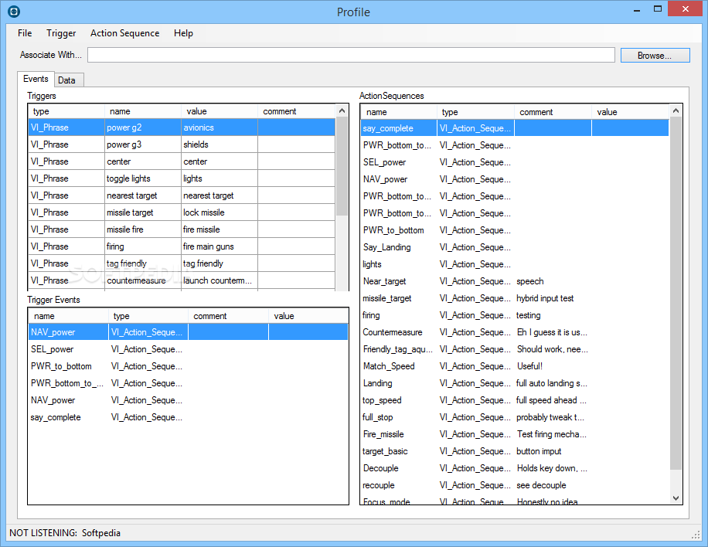Focus the Associate With input field
This screenshot has width=708, height=547.
[x=351, y=55]
